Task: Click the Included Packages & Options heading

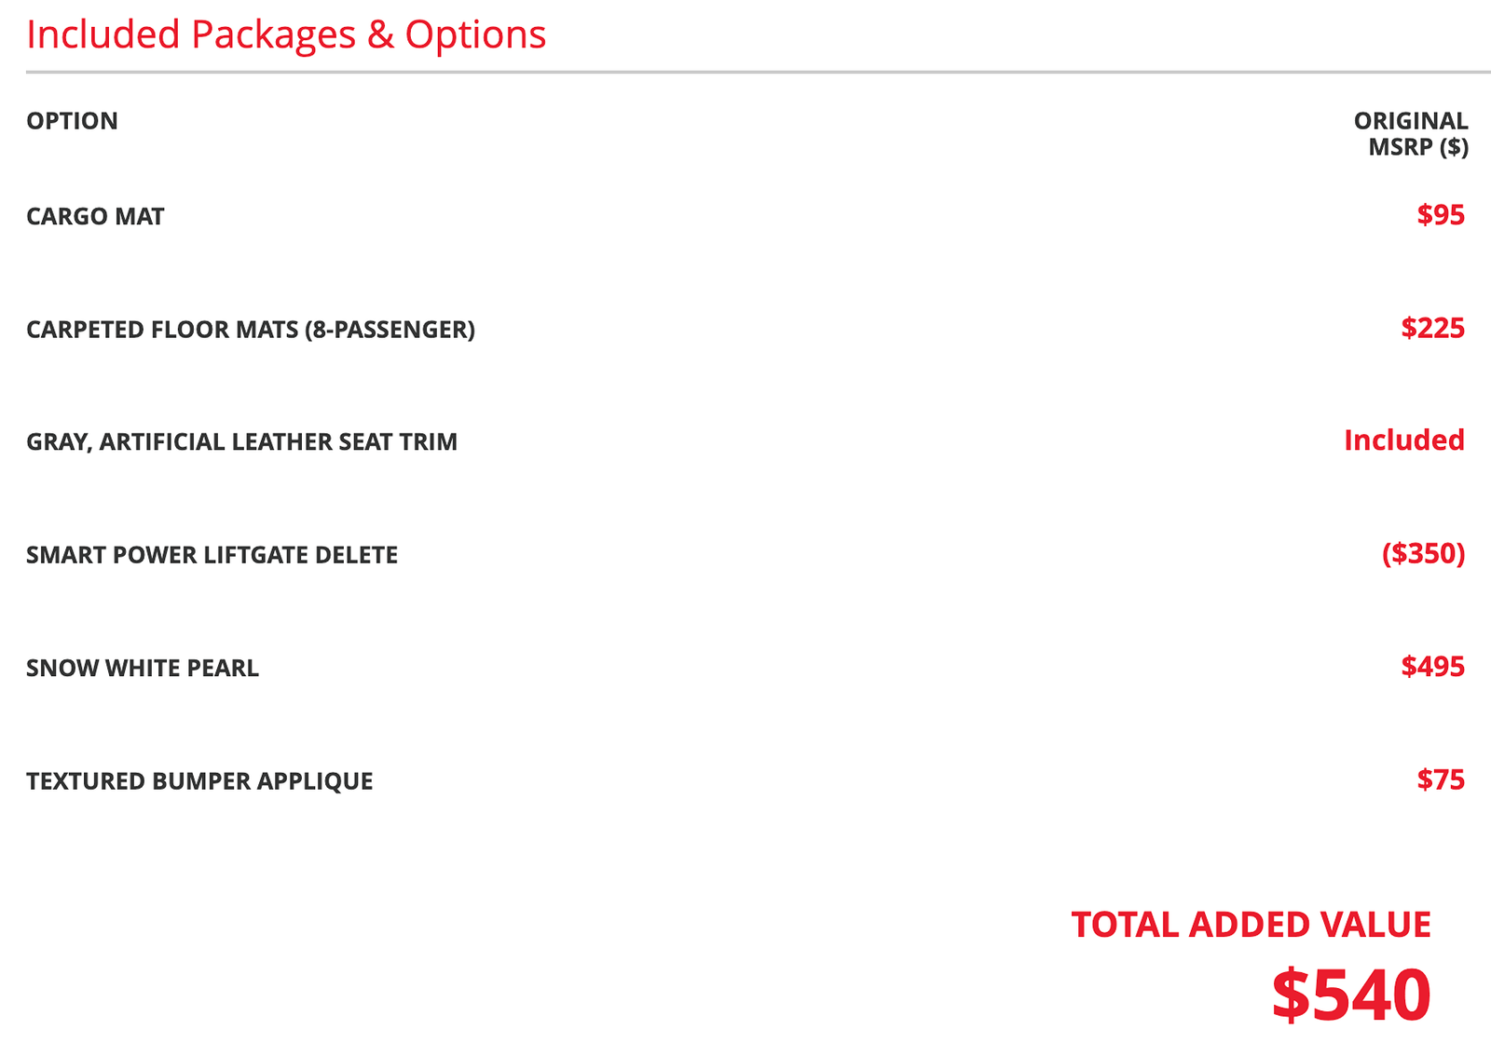Action: click(286, 34)
